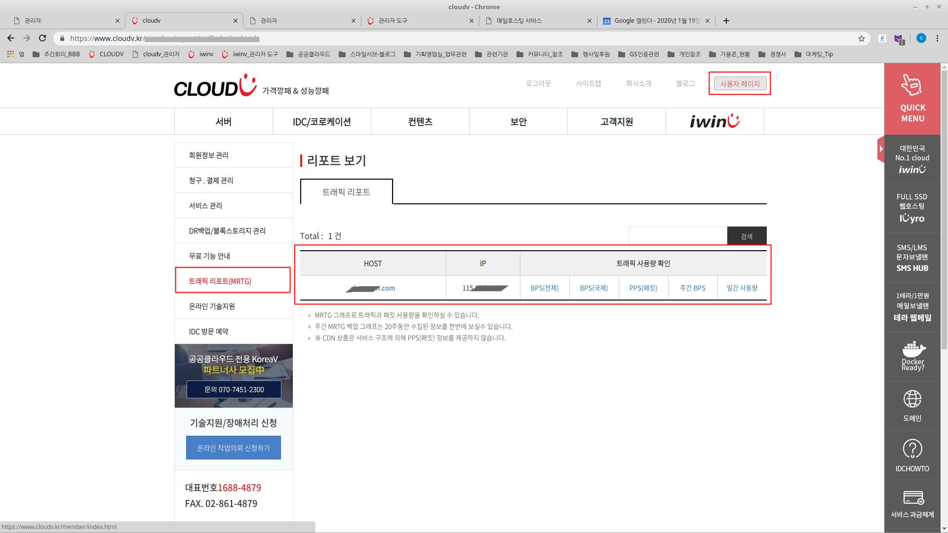Open the 일간 사용량 link
Screen dimensions: 948x533
pyautogui.click(x=742, y=288)
